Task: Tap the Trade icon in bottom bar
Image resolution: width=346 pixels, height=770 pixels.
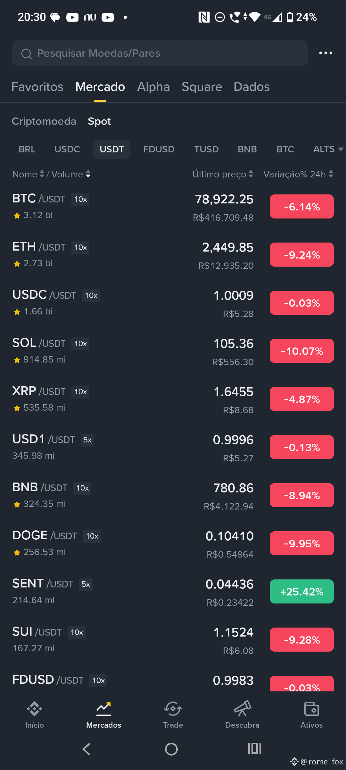Action: pyautogui.click(x=173, y=709)
